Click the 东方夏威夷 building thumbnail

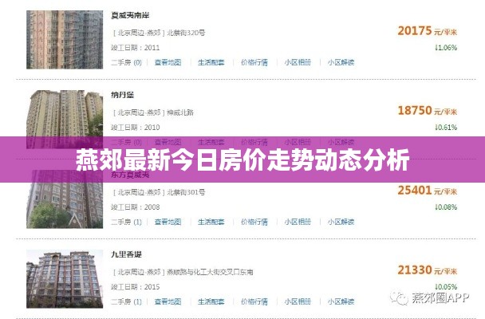coord(65,205)
